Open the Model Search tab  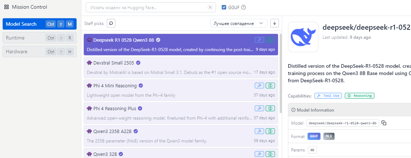[x=21, y=24]
